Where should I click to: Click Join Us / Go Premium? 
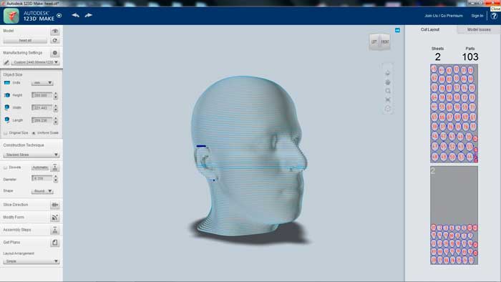444,16
